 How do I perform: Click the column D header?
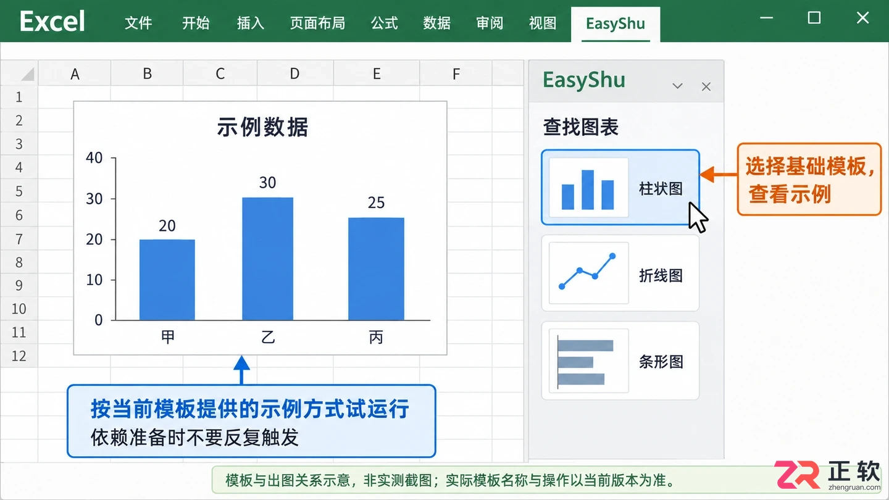(294, 74)
